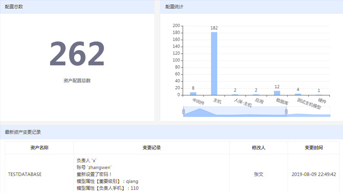
Task: Click the 测试主机模型 bar showing 4
Action: [298, 94]
